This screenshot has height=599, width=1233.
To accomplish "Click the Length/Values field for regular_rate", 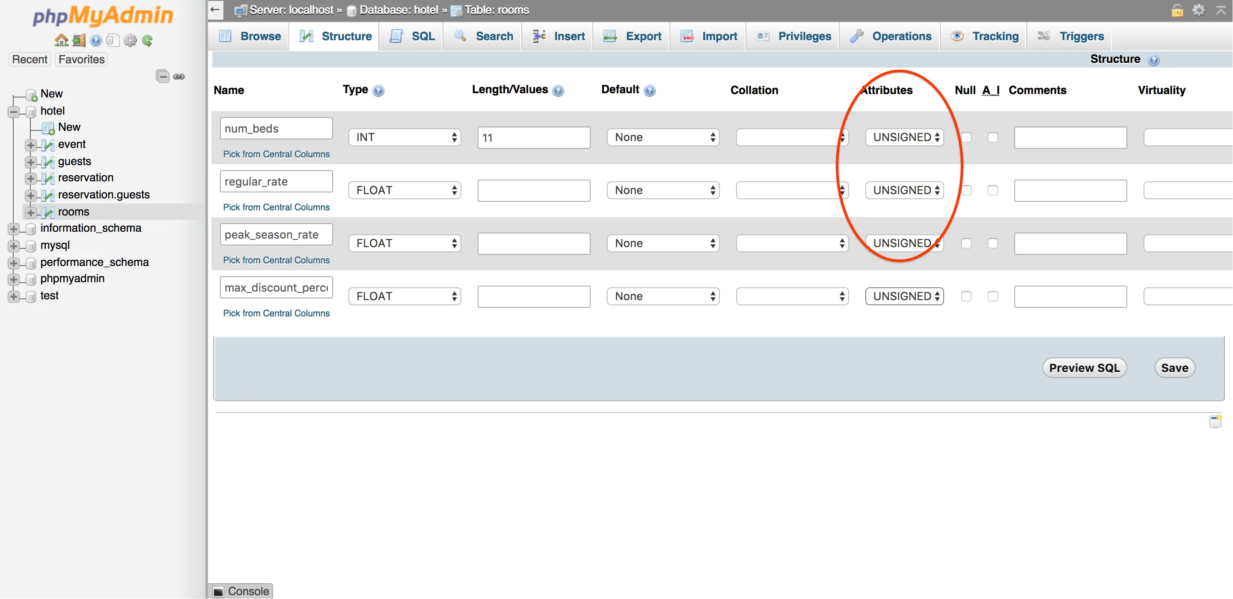I will tap(533, 191).
